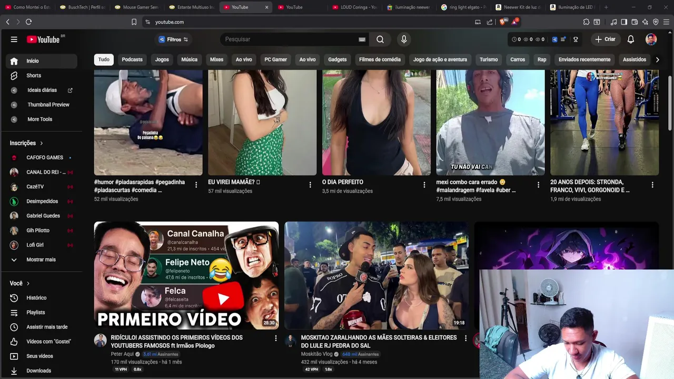Expand the Você section chevron
674x379 pixels.
pyautogui.click(x=28, y=283)
